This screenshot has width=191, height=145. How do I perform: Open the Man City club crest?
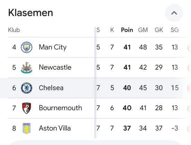(27, 47)
